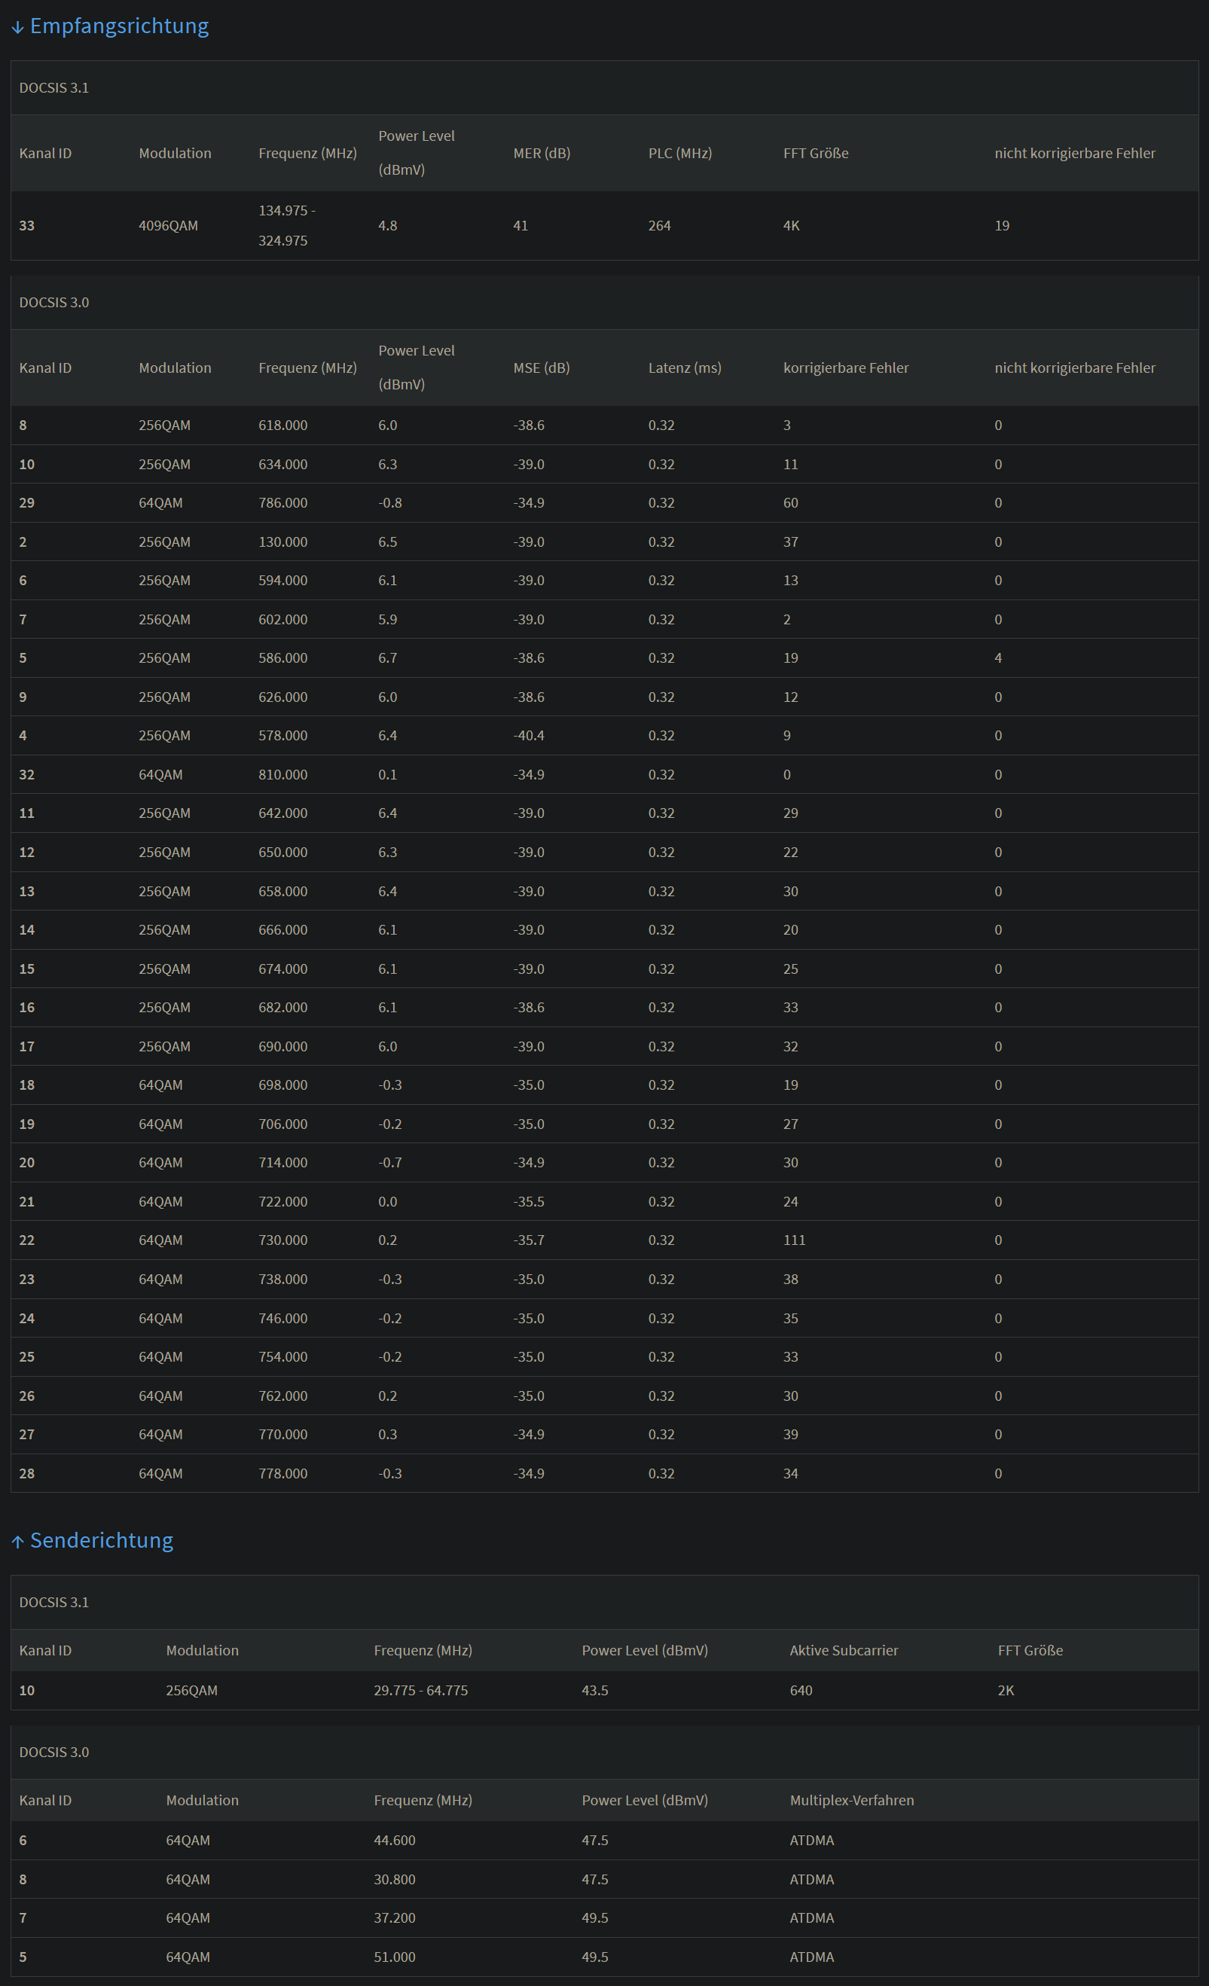
Task: Click the MSE (dB) column header
Action: pyautogui.click(x=541, y=368)
